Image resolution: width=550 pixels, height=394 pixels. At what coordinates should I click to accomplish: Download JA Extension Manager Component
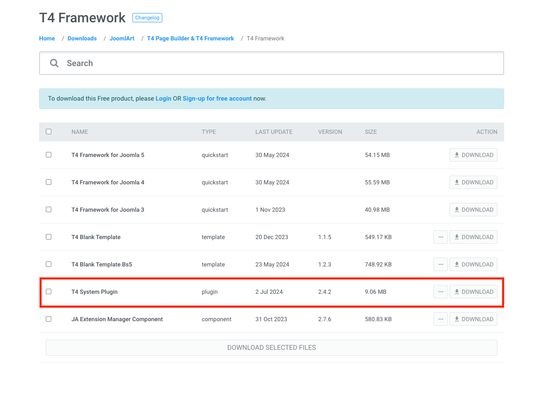[473, 319]
